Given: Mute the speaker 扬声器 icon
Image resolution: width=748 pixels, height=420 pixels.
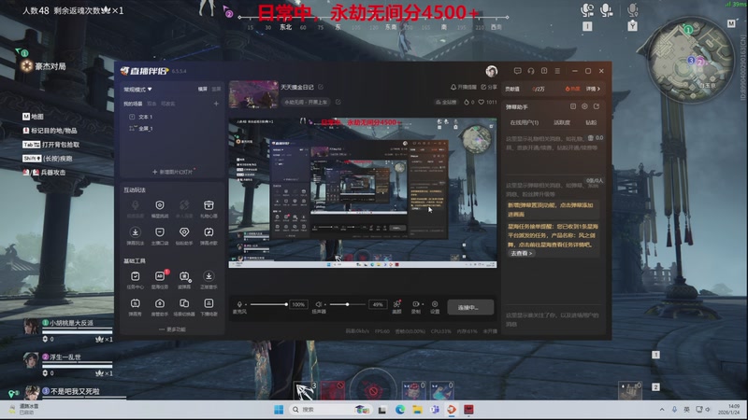Looking at the screenshot, I should click(x=318, y=304).
